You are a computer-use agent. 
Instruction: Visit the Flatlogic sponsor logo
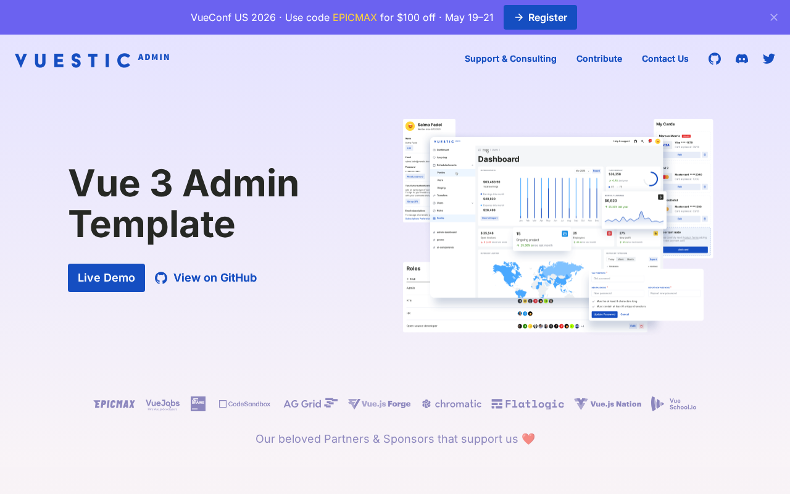[x=528, y=404]
